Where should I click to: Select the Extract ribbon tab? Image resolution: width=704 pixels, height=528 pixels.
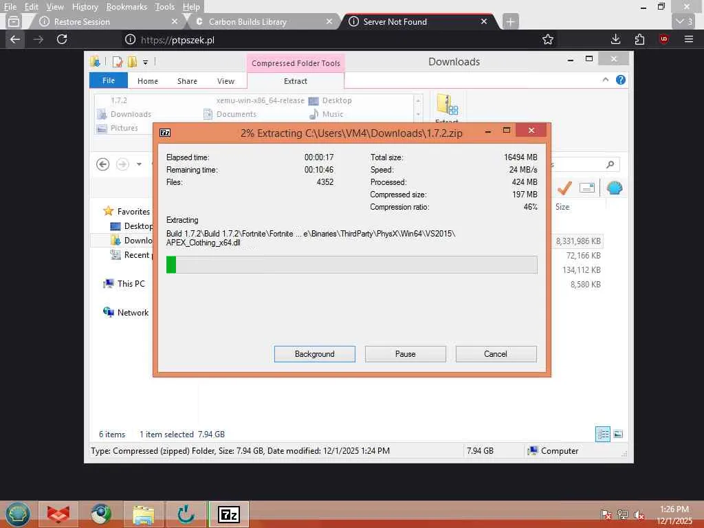296,81
